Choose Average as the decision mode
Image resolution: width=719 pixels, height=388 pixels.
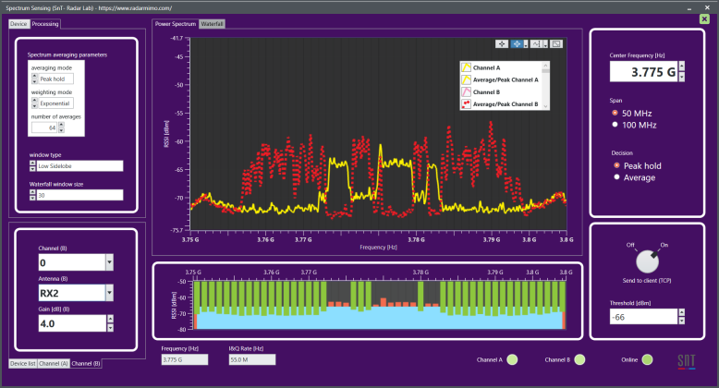pyautogui.click(x=615, y=176)
